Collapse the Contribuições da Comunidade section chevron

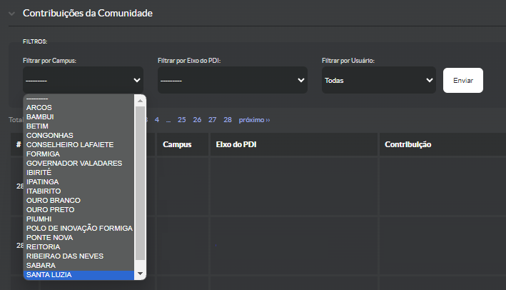point(11,14)
